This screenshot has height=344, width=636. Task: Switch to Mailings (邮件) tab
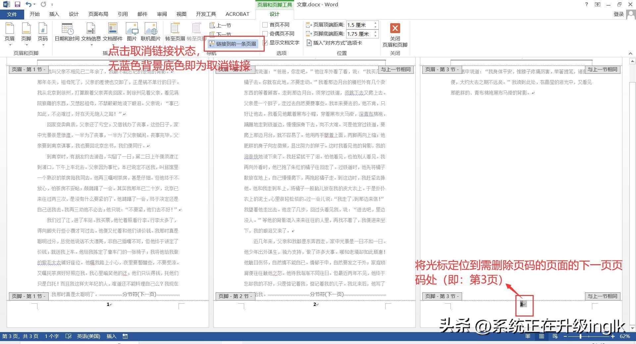142,14
